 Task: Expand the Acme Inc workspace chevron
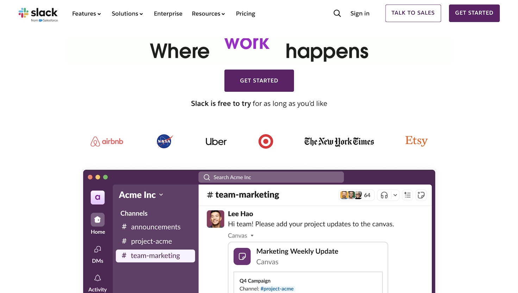click(161, 195)
